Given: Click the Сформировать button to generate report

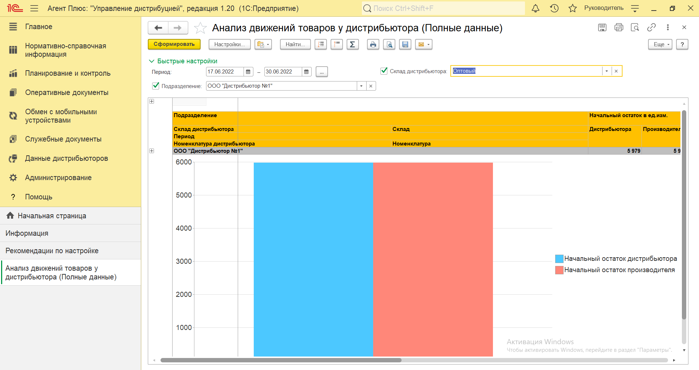Looking at the screenshot, I should [174, 44].
